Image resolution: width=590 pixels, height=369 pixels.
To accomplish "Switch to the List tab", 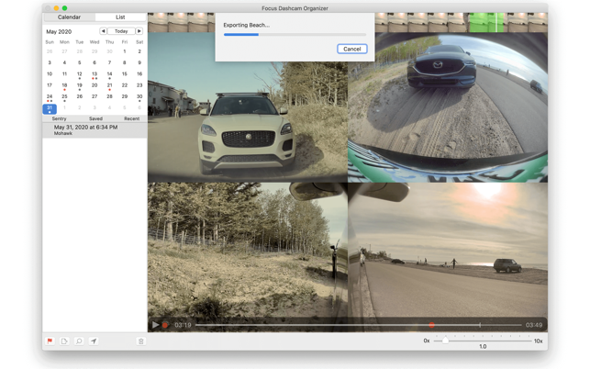I will click(120, 17).
